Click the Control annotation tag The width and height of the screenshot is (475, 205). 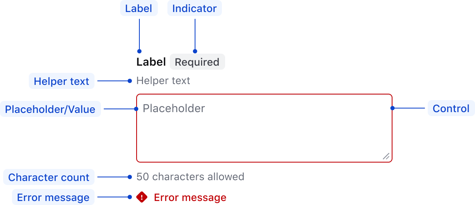(451, 109)
